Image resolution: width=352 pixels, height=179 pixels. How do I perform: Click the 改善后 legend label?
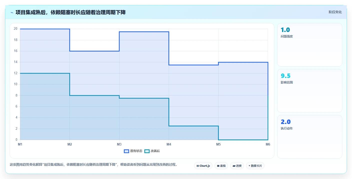(155, 151)
